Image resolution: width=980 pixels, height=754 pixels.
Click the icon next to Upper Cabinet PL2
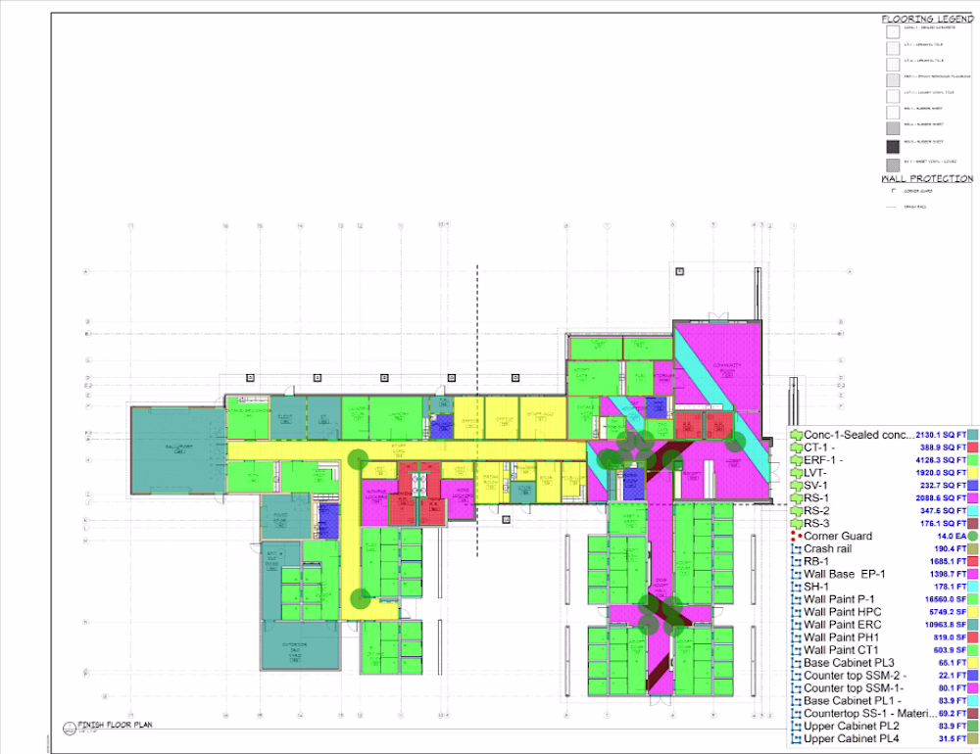(796, 727)
